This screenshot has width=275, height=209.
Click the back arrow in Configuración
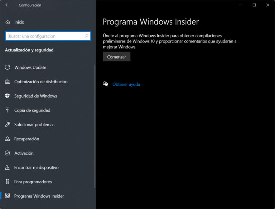coord(7,5)
